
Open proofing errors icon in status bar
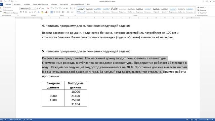pyautogui.click(x=24, y=120)
